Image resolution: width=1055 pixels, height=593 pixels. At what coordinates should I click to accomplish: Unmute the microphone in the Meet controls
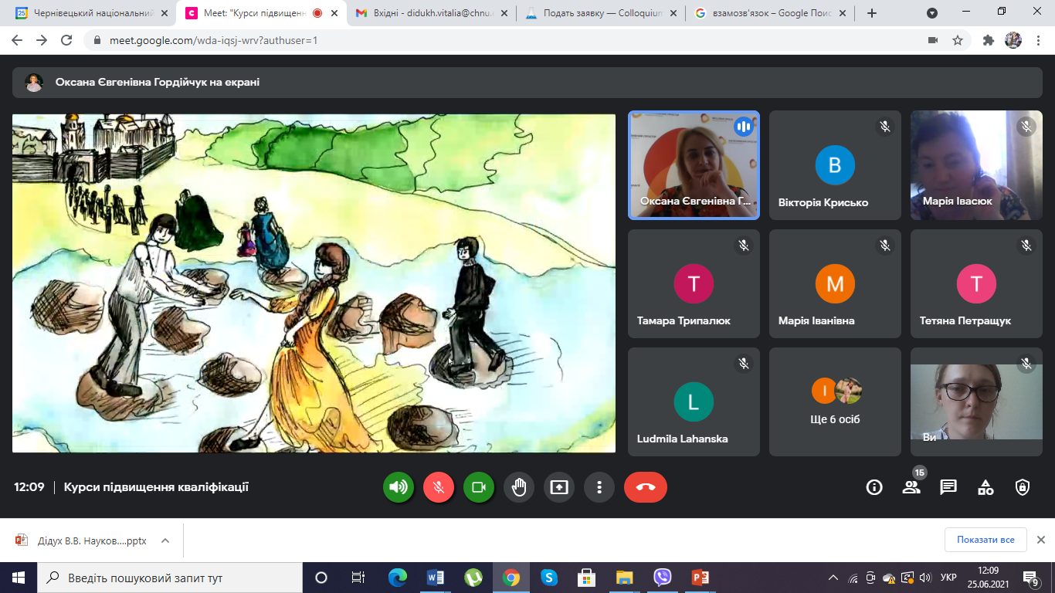click(439, 487)
